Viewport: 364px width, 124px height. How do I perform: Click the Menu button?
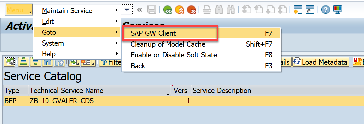click(x=19, y=10)
